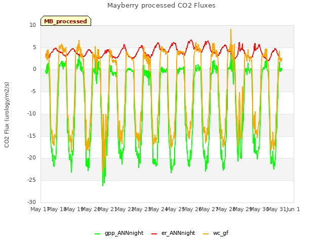Click the chart title Mayberry processed CO2 Fluxes
This screenshot has height=243, width=324.
pos(161,6)
